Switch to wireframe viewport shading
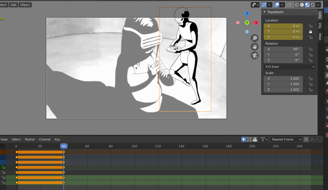328x190 pixels. pyautogui.click(x=296, y=5)
